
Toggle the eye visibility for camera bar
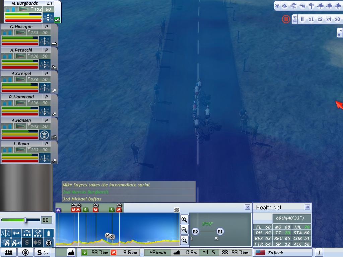277,6
